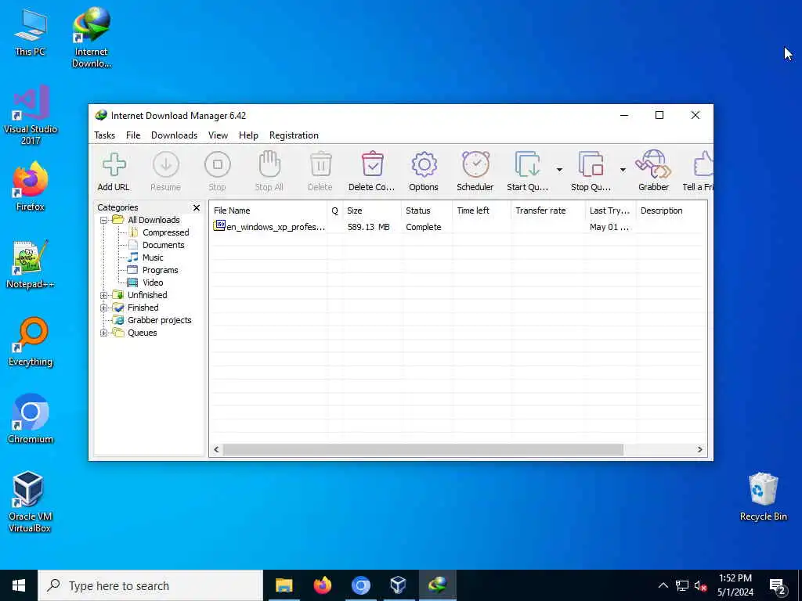Open Start Queue dropdown arrow
This screenshot has width=802, height=601.
tap(559, 170)
